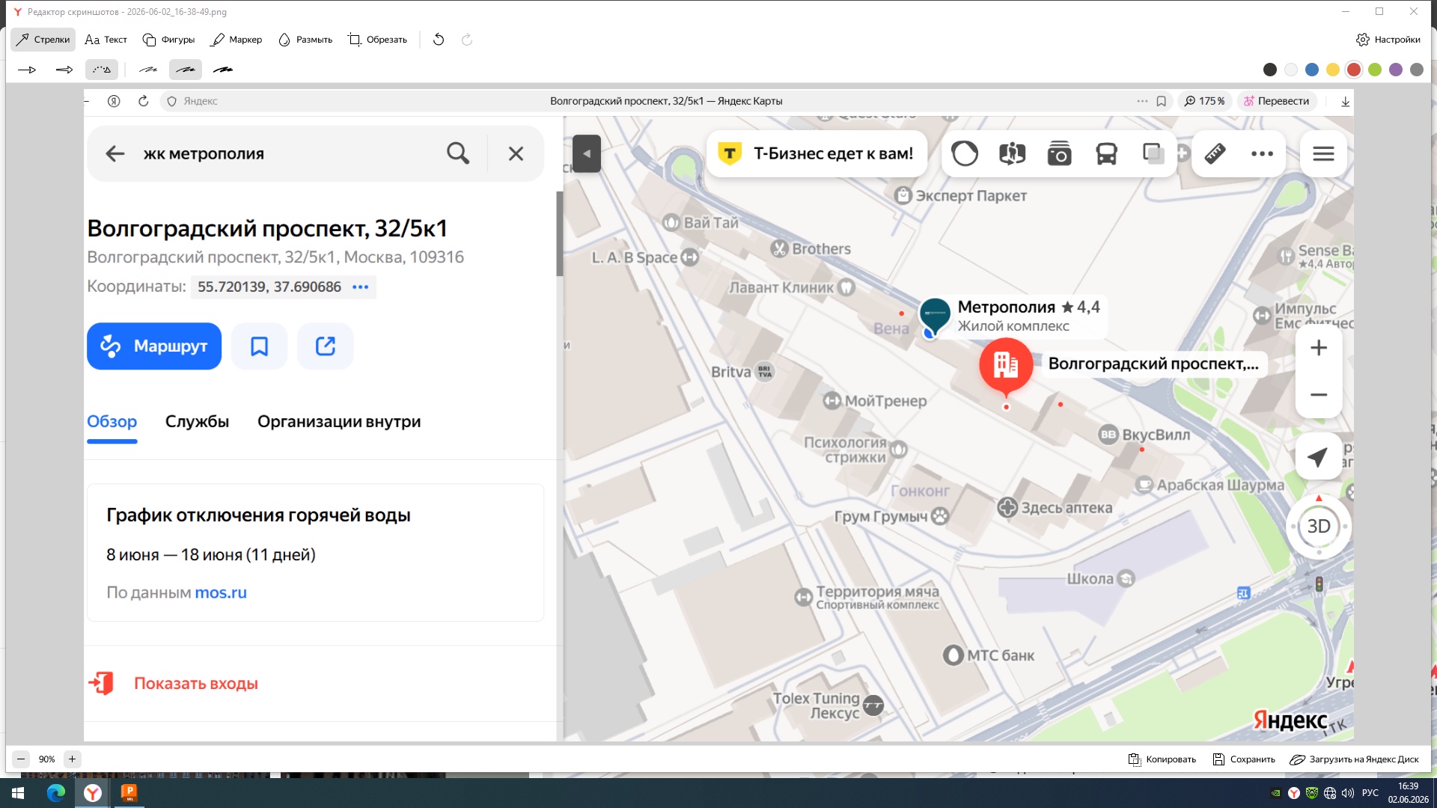Toggle the 3D map view control
1437x808 pixels.
[x=1319, y=527]
